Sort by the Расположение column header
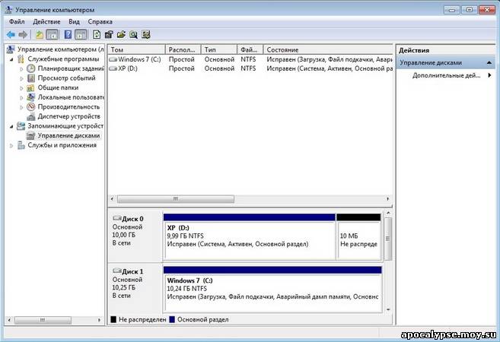Image resolution: width=500 pixels, height=342 pixels. (183, 49)
